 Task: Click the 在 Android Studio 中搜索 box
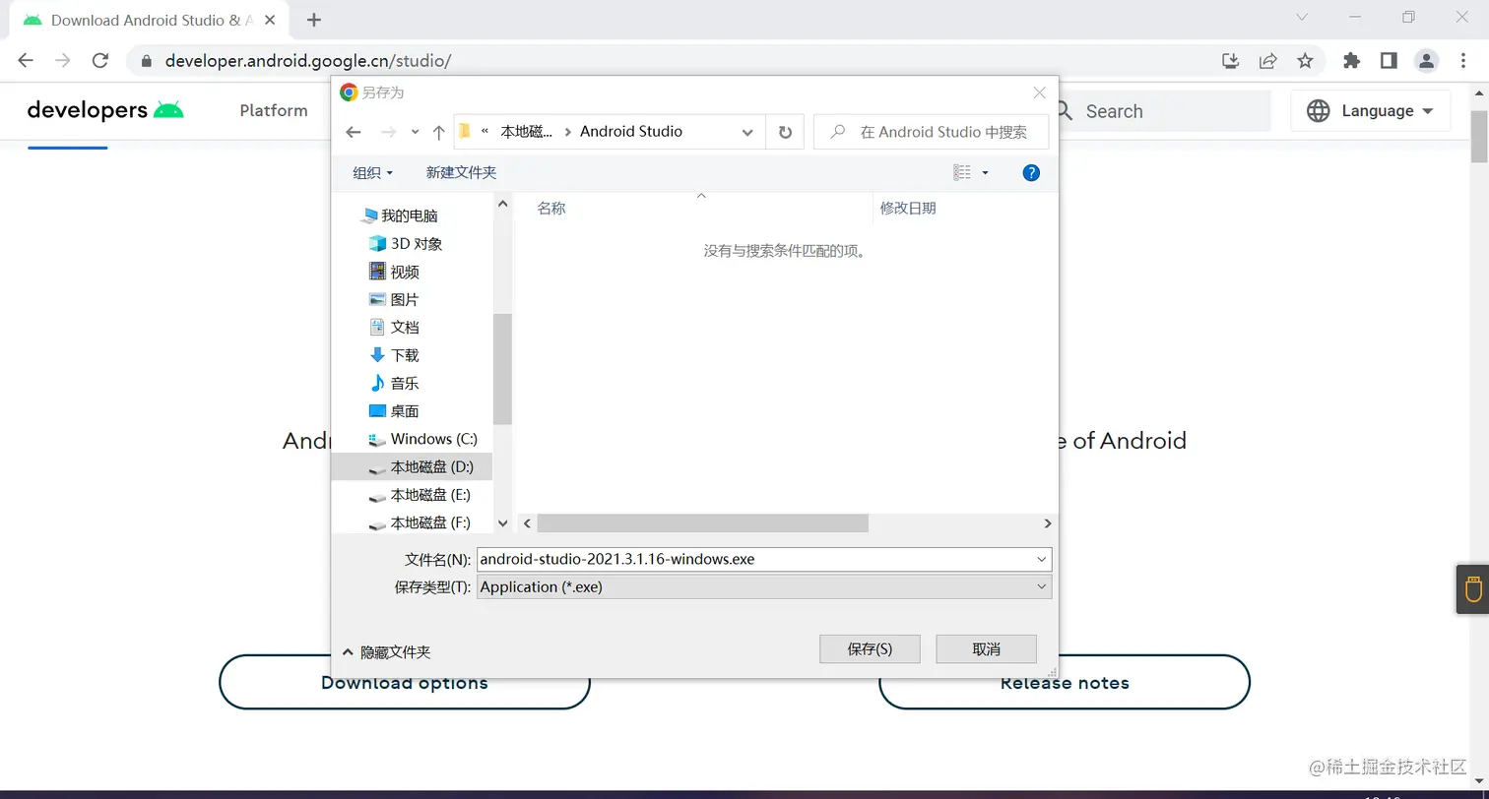click(x=931, y=132)
